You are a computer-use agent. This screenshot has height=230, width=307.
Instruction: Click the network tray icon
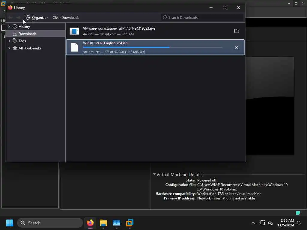[263, 223]
